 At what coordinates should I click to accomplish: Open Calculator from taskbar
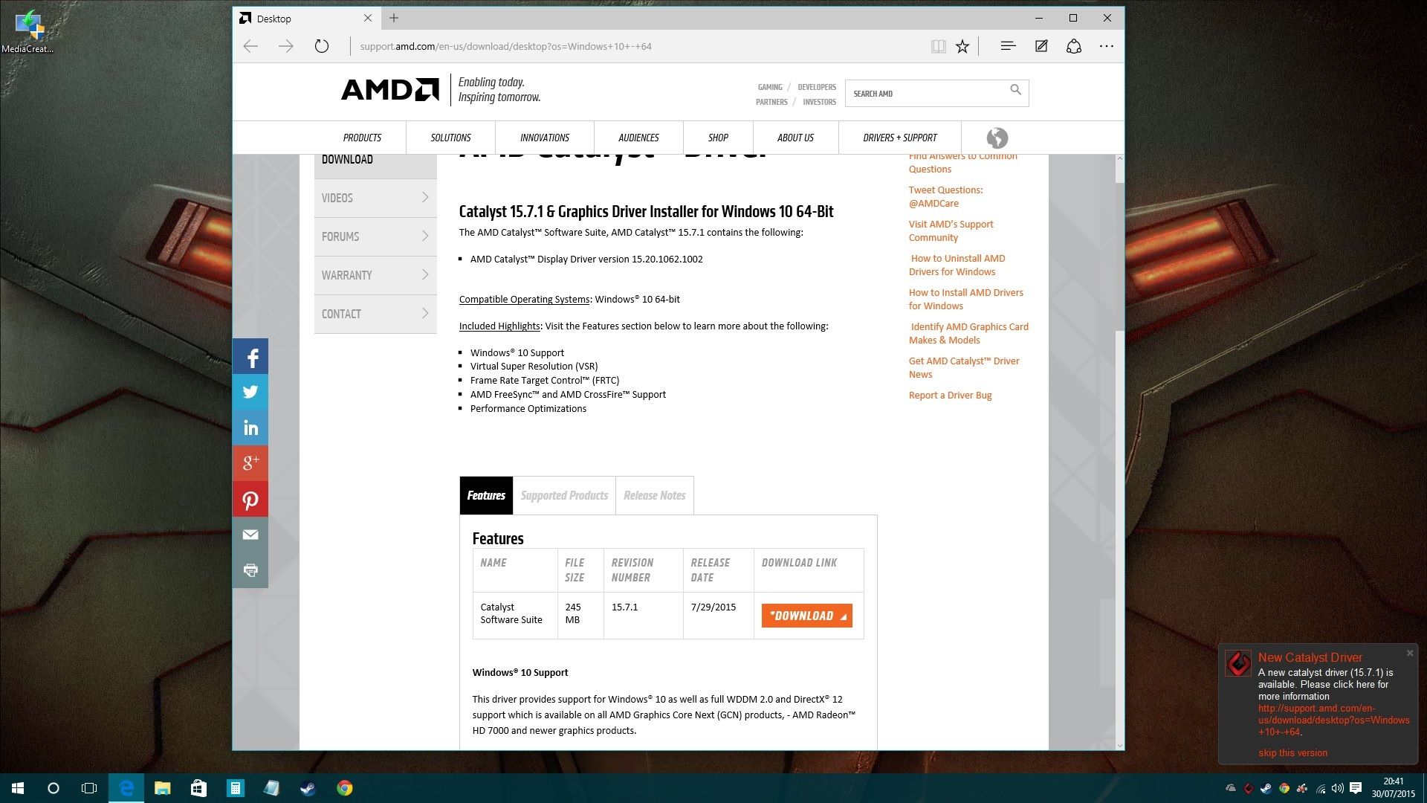(235, 788)
